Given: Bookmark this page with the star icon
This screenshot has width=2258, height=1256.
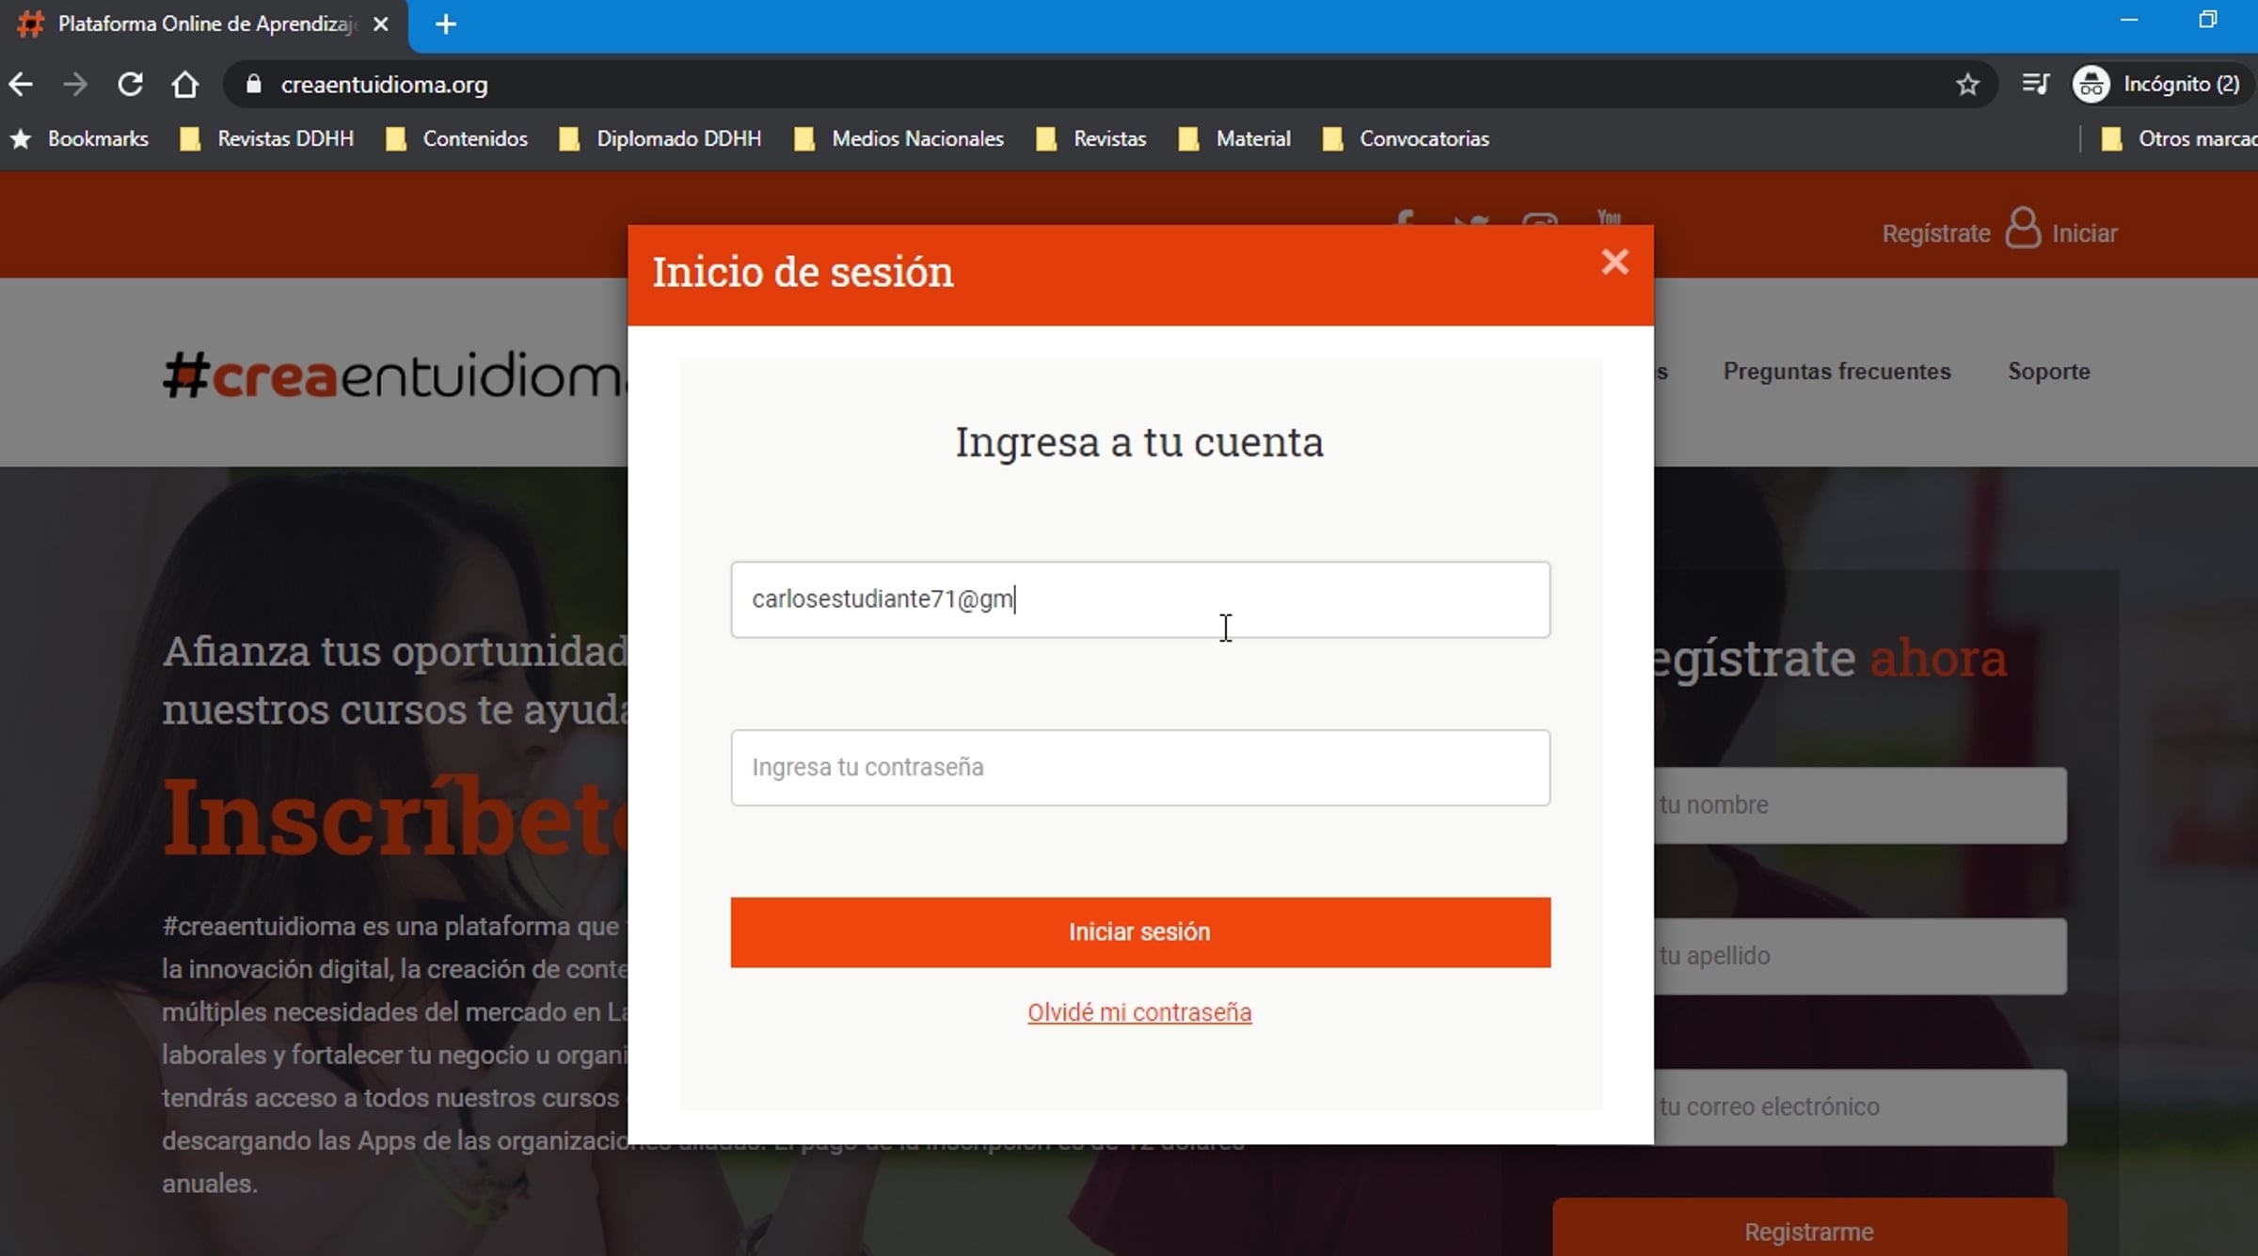Looking at the screenshot, I should [x=1967, y=85].
